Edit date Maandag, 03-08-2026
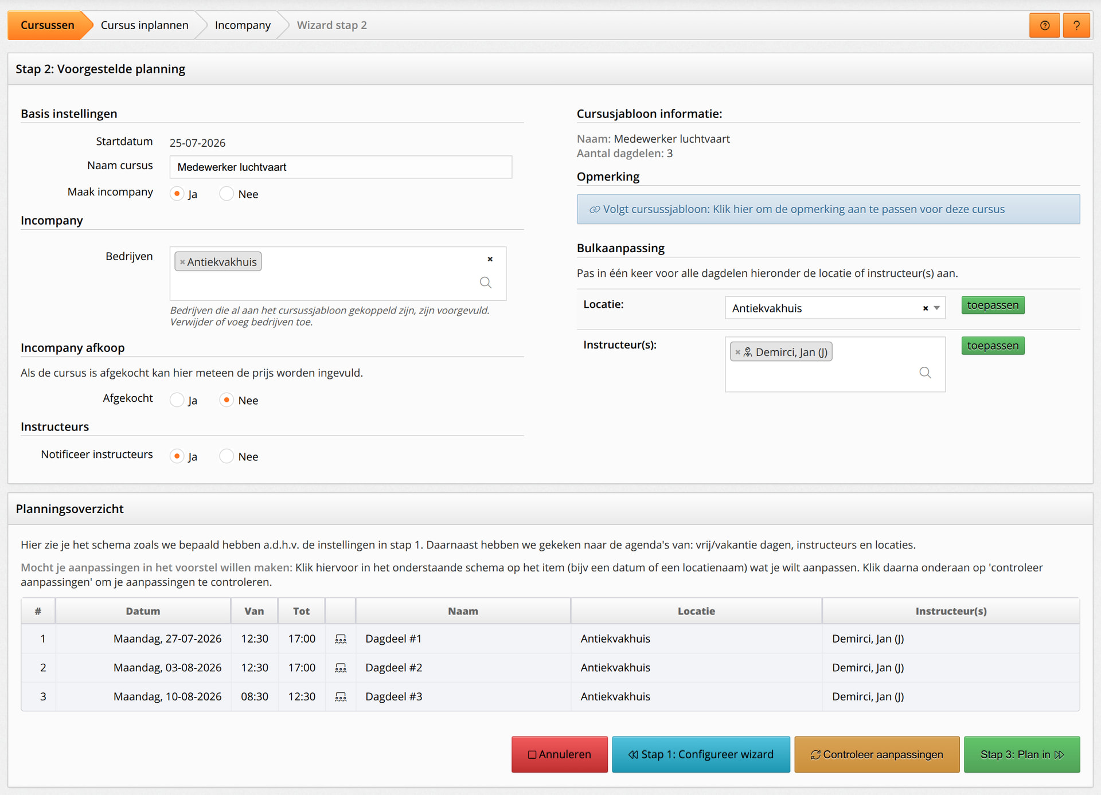This screenshot has width=1101, height=795. tap(167, 667)
